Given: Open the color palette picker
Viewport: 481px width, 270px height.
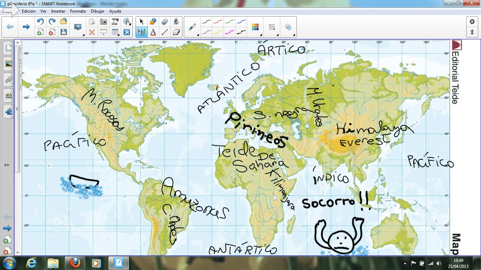Looking at the screenshot, I should (x=256, y=26).
